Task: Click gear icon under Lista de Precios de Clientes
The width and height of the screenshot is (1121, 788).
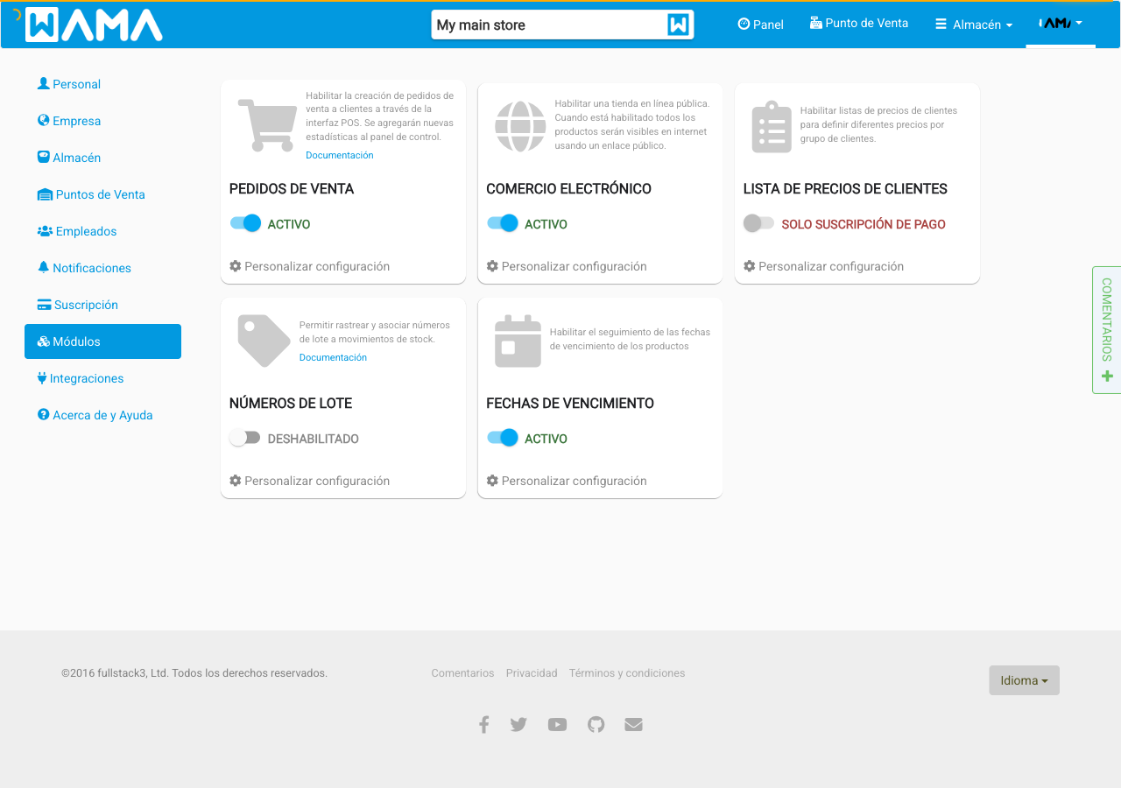Action: click(x=749, y=266)
